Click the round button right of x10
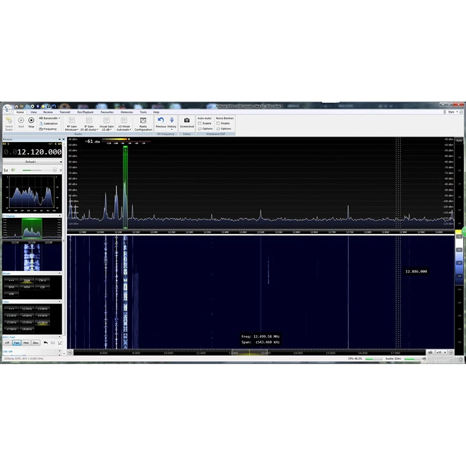 tap(451, 352)
